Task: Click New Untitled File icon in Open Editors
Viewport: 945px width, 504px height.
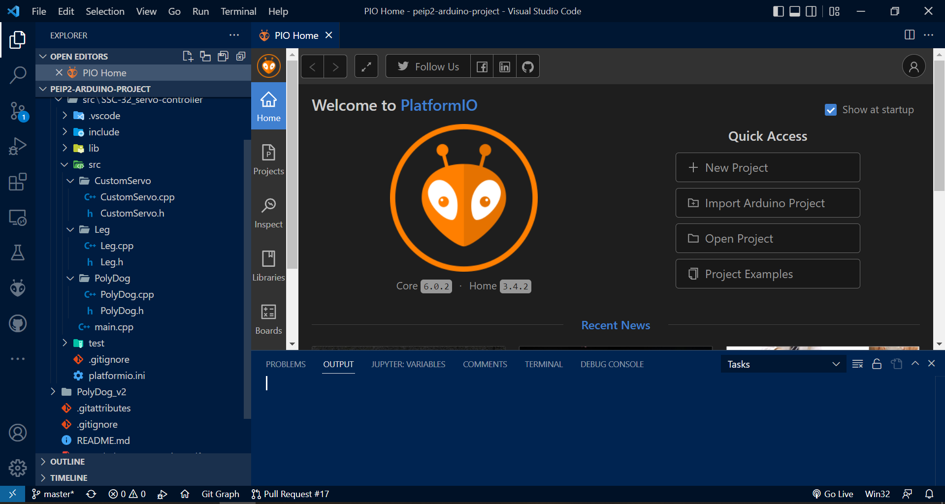Action: (x=188, y=56)
